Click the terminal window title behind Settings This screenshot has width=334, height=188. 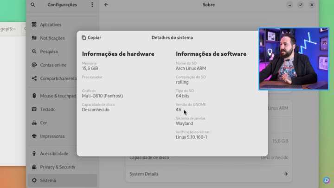click(x=8, y=29)
